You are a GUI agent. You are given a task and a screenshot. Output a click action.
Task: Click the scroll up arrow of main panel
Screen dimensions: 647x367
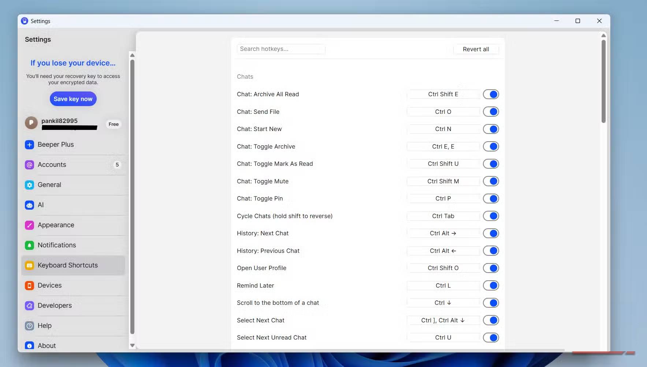point(603,35)
